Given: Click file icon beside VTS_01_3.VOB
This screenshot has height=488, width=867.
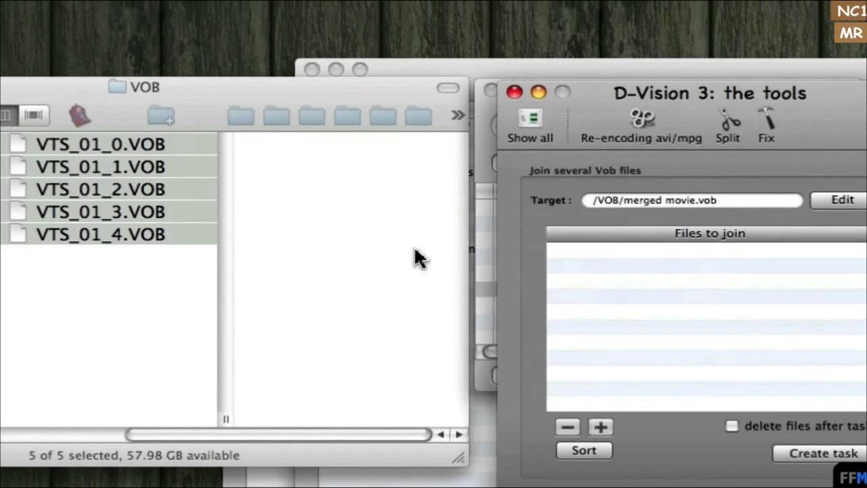Looking at the screenshot, I should click(x=20, y=212).
